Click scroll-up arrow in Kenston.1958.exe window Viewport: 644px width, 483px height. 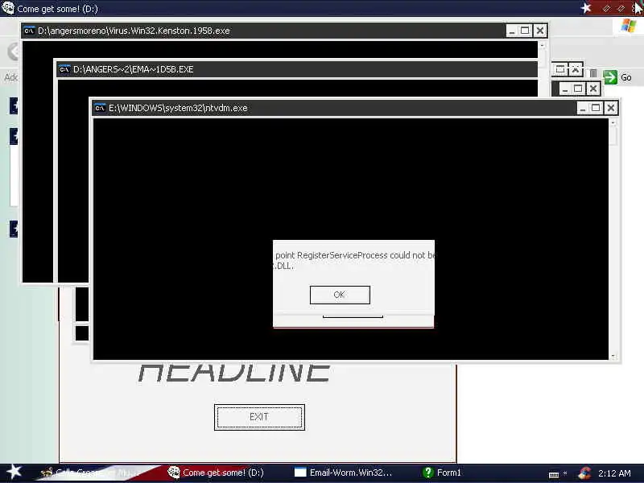(x=542, y=45)
